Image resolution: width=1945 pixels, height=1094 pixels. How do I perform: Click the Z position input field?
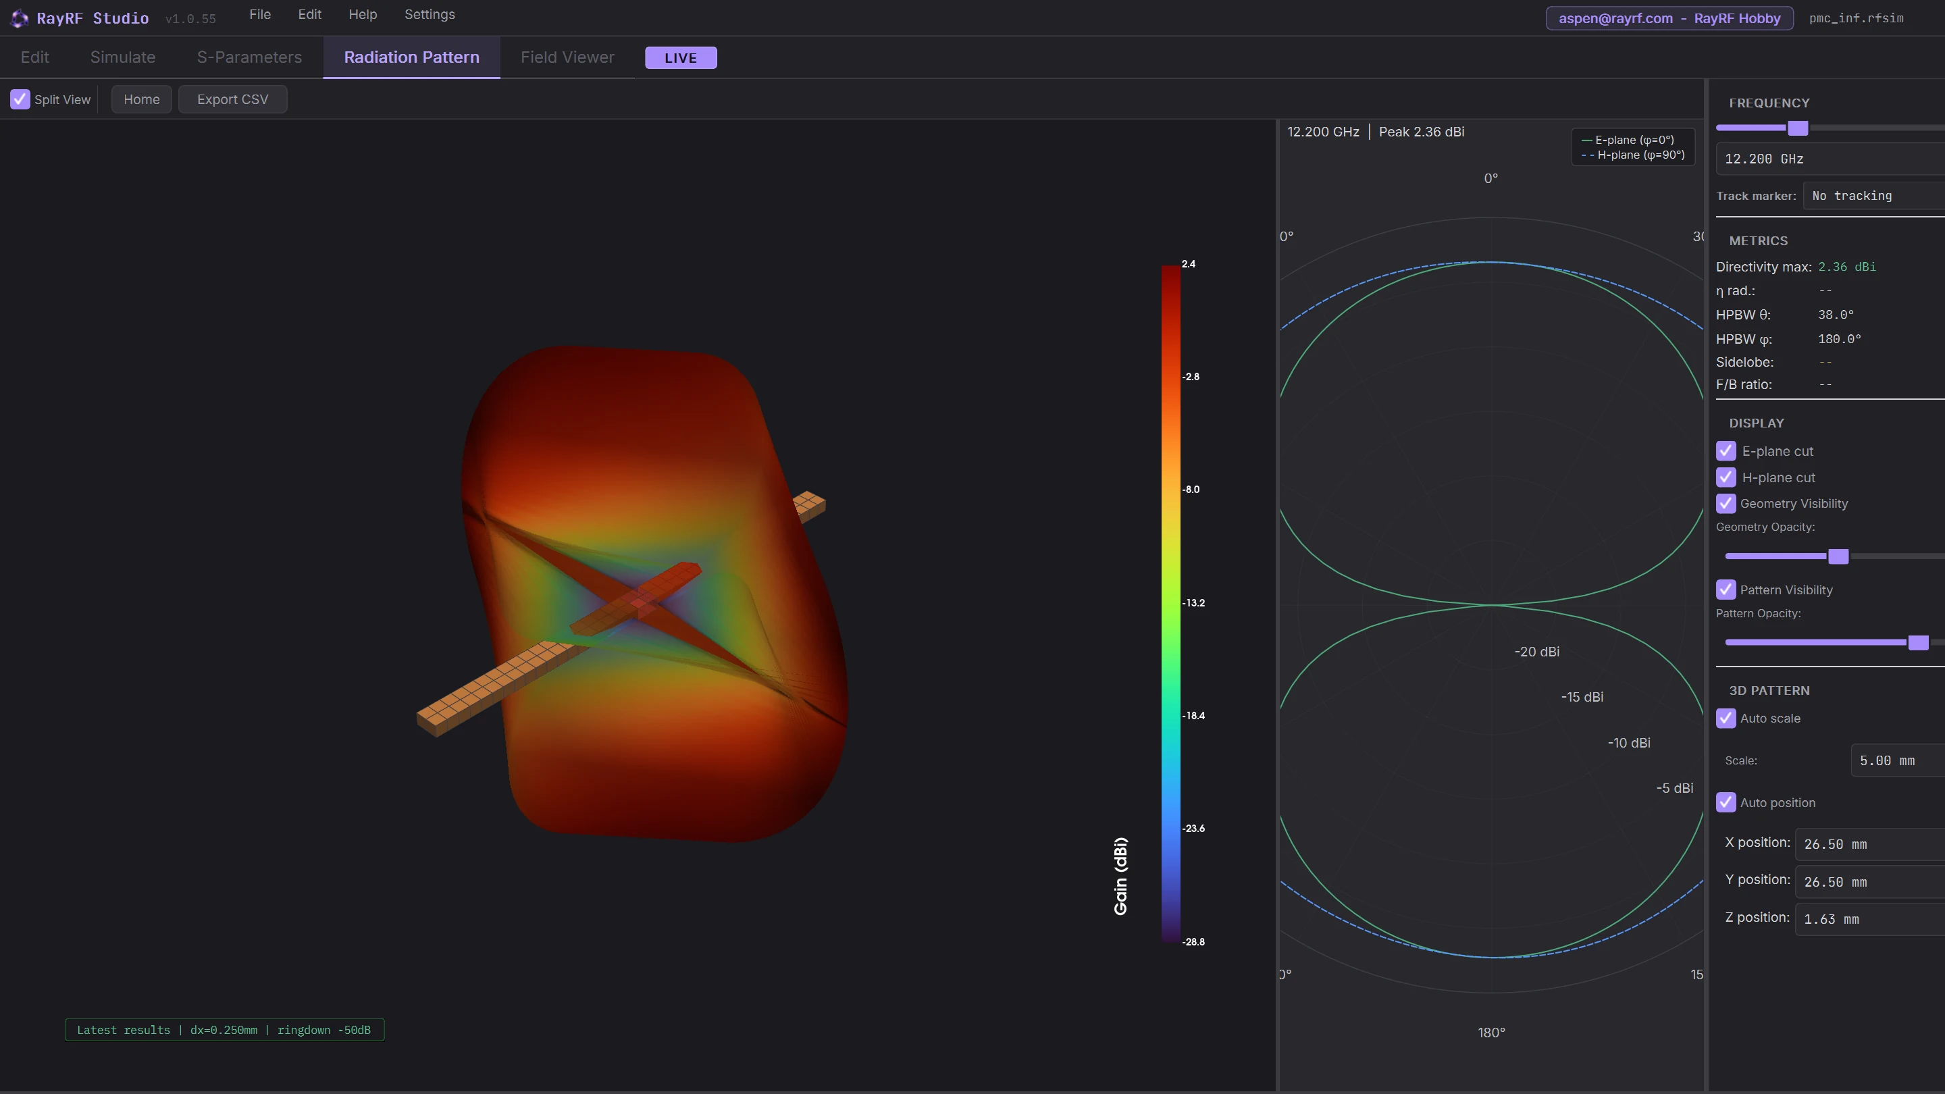pos(1869,919)
